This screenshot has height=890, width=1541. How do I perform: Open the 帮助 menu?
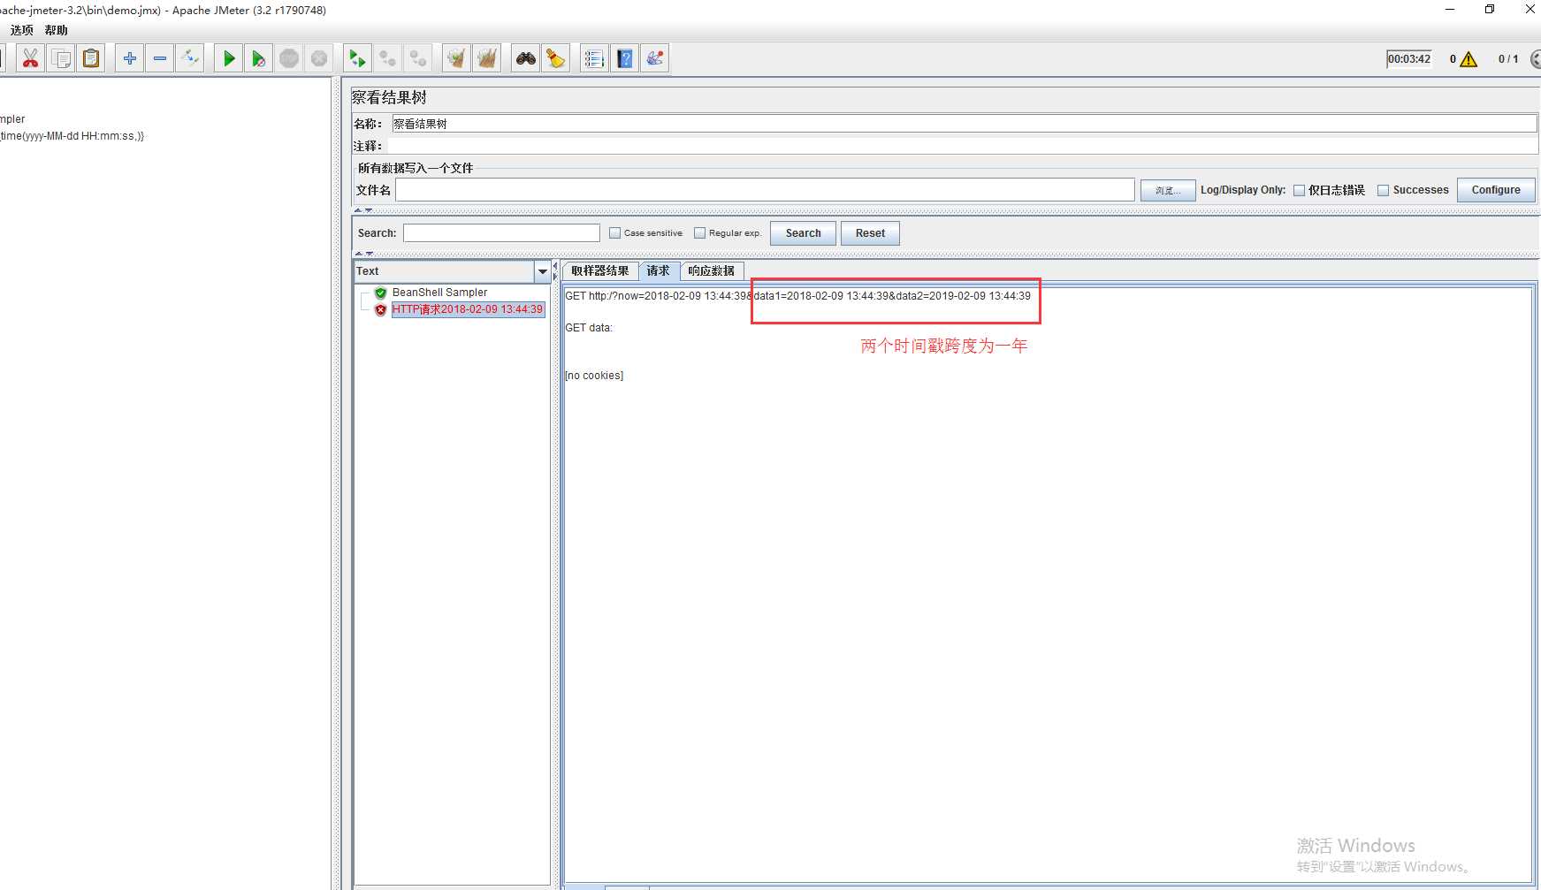coord(57,30)
